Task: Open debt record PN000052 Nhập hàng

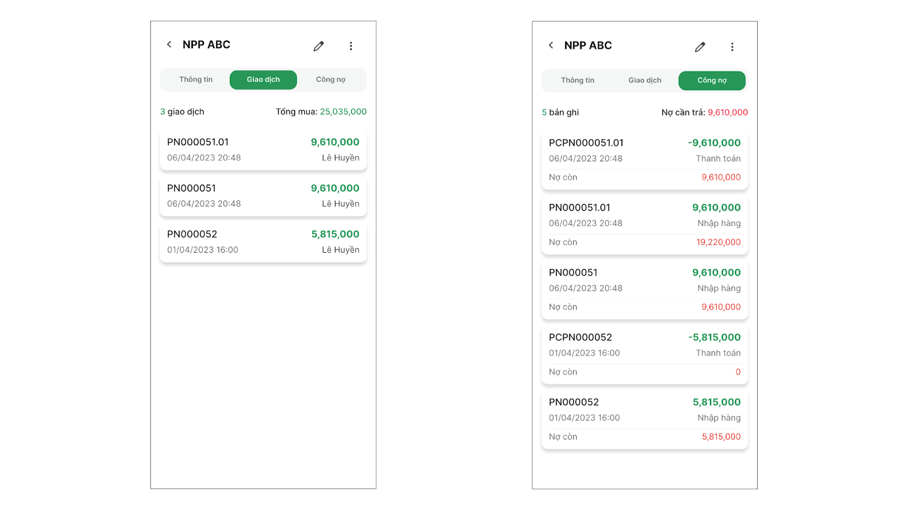Action: click(x=645, y=419)
